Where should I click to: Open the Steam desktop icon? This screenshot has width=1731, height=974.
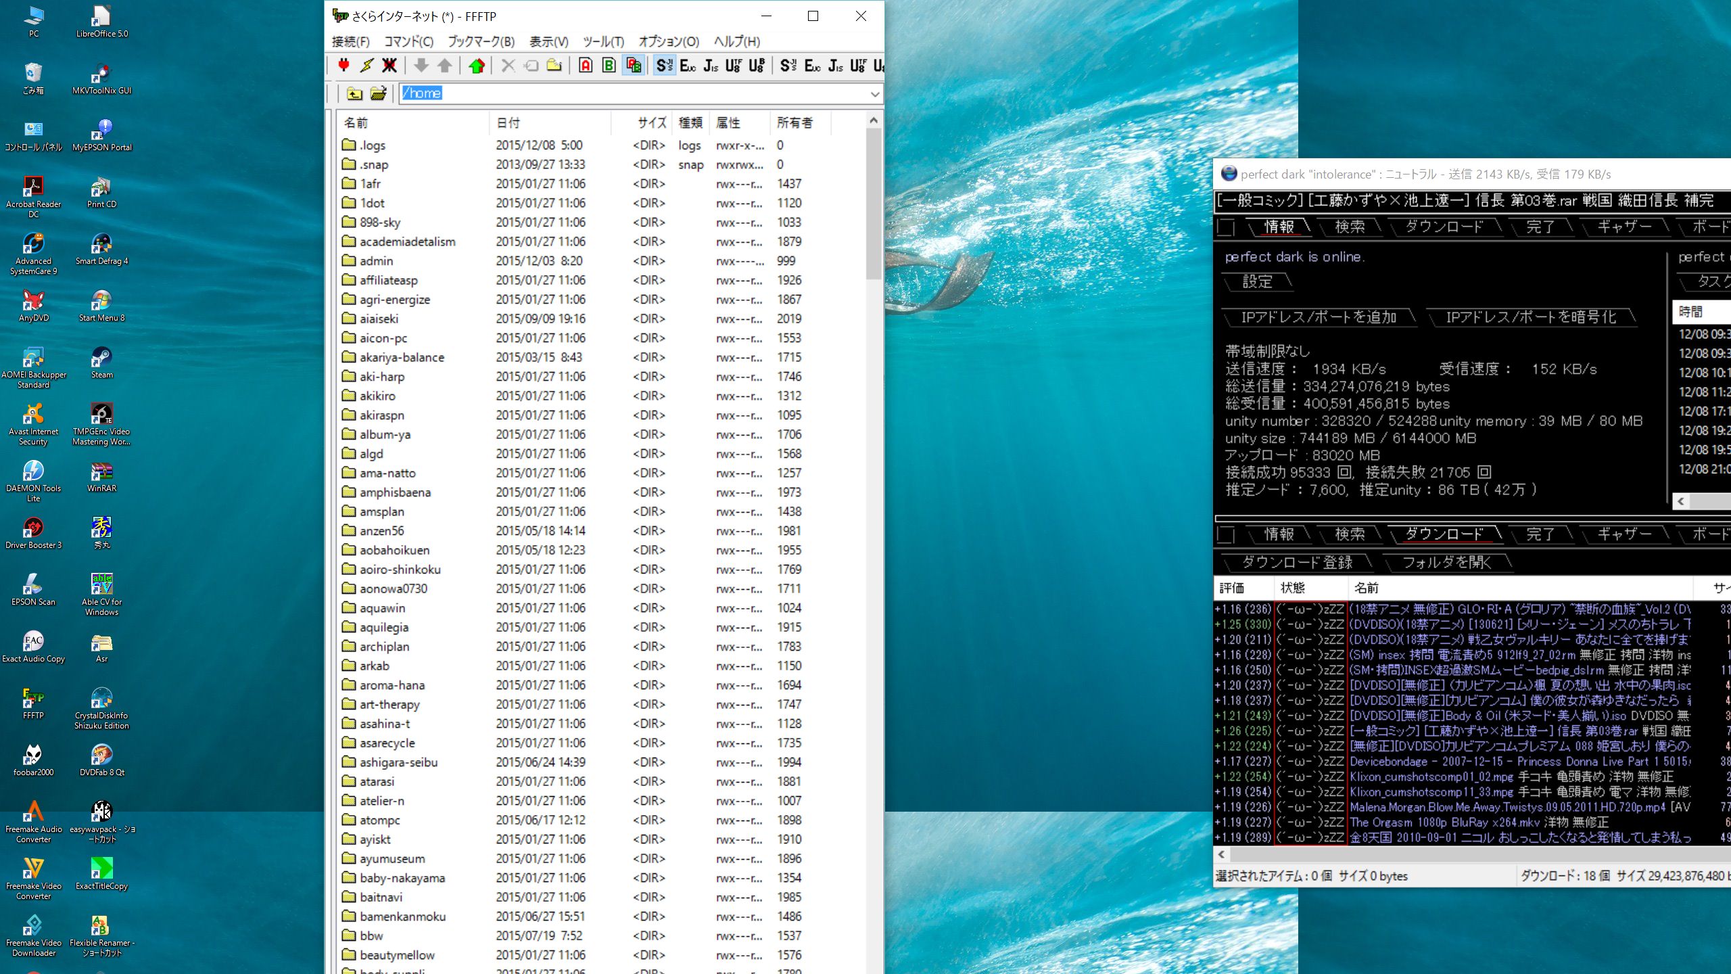coord(101,363)
